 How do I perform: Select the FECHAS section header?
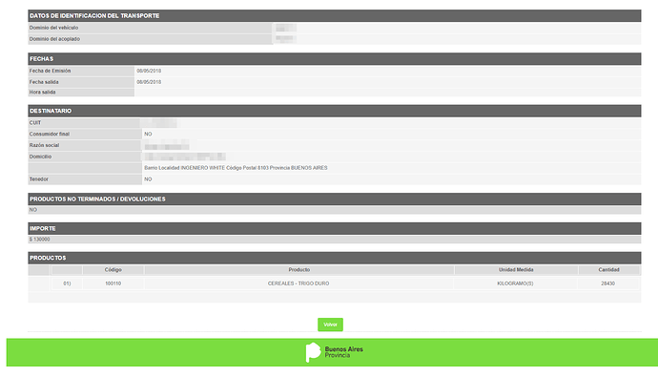(335, 59)
